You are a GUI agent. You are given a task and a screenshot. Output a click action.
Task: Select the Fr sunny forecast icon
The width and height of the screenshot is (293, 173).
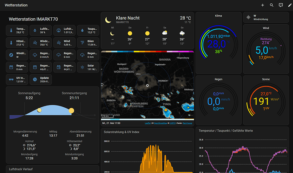click(x=147, y=33)
